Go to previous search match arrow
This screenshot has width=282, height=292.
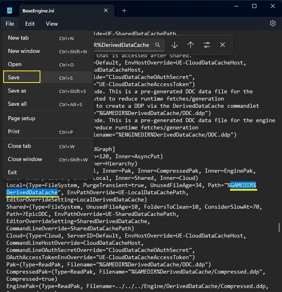[x=190, y=45]
